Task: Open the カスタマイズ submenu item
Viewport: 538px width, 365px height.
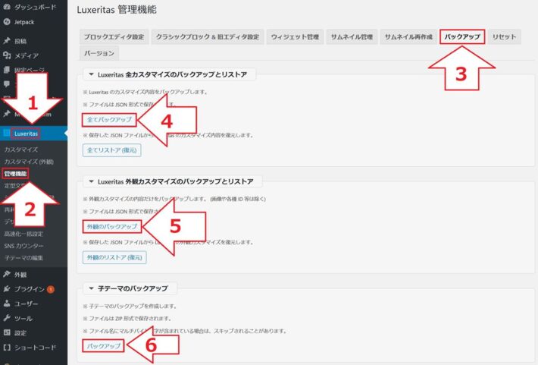Action: (21, 149)
